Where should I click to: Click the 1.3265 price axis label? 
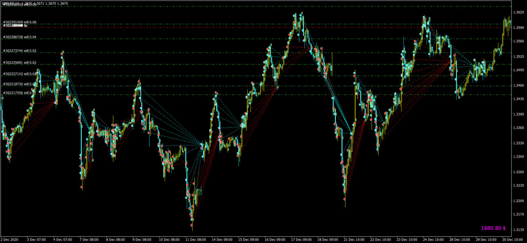pos(519,172)
